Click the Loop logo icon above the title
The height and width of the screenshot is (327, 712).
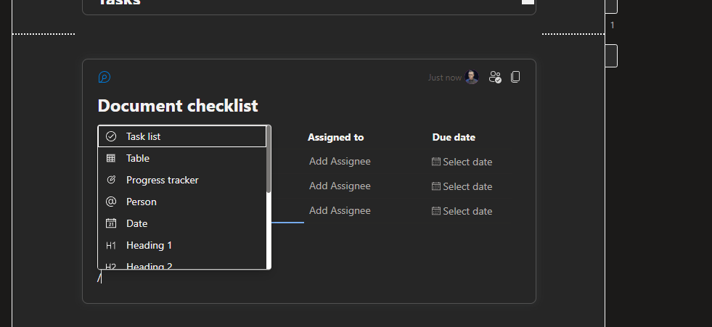(x=105, y=77)
